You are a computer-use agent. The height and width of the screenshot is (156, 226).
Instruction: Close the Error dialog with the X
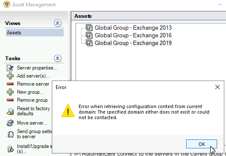218,87
